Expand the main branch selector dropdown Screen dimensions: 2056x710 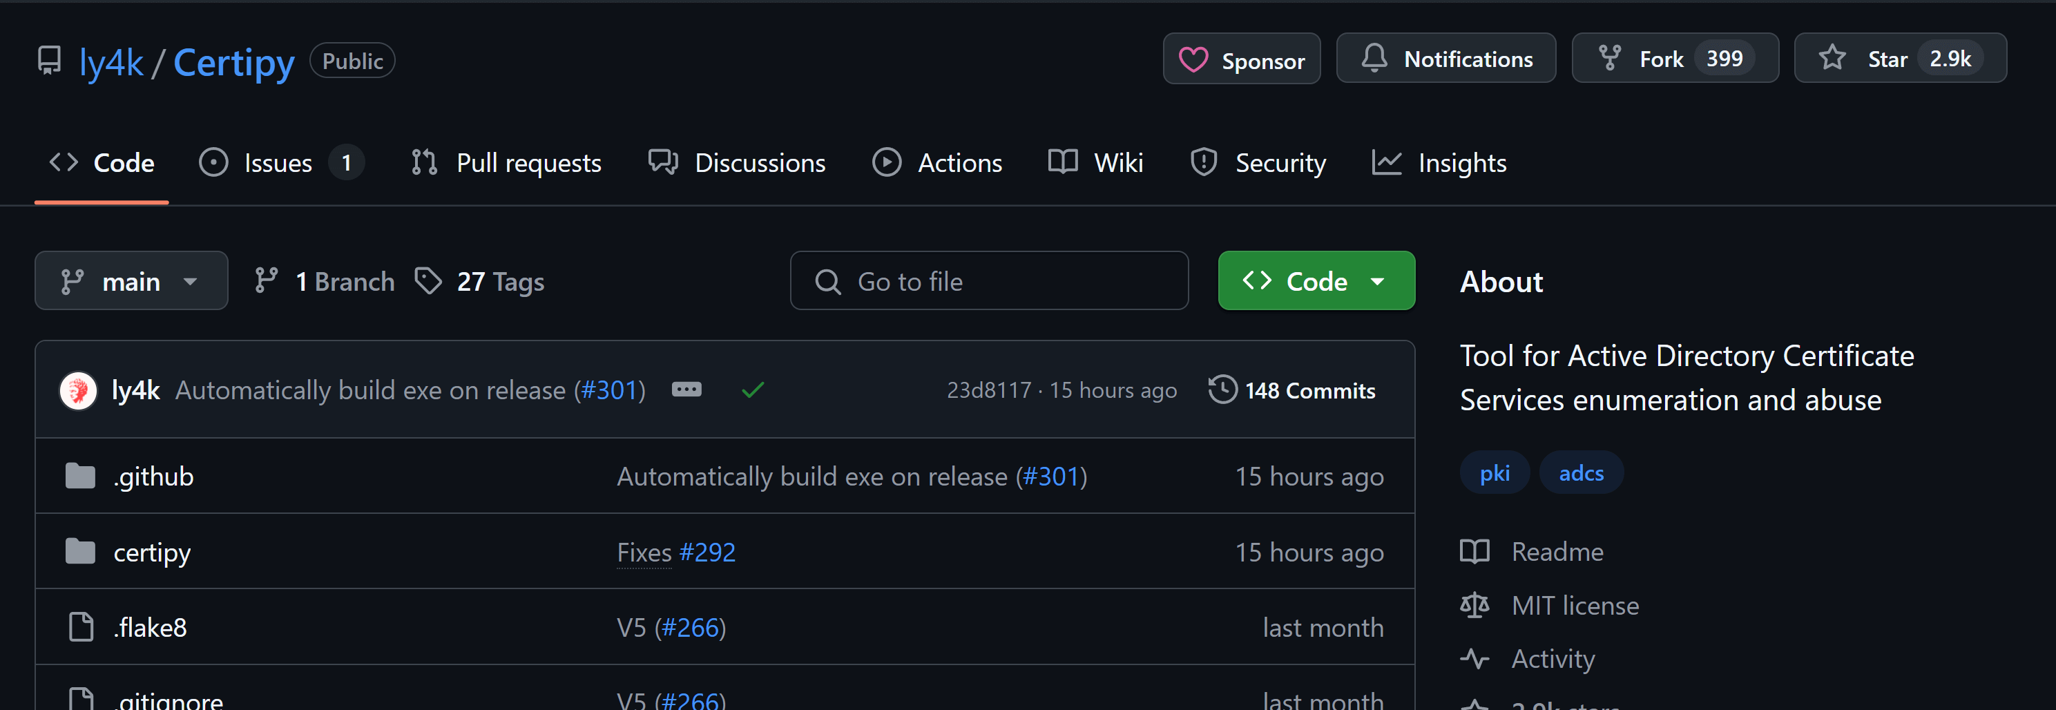click(131, 281)
